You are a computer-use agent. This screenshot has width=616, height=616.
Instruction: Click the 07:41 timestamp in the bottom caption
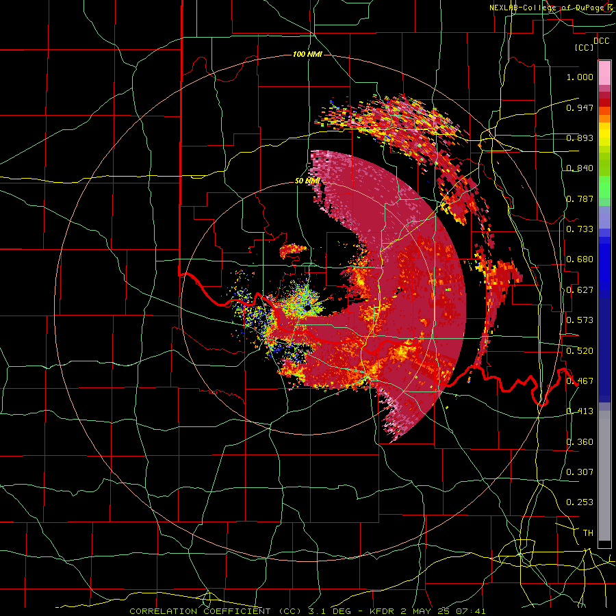coord(471,611)
